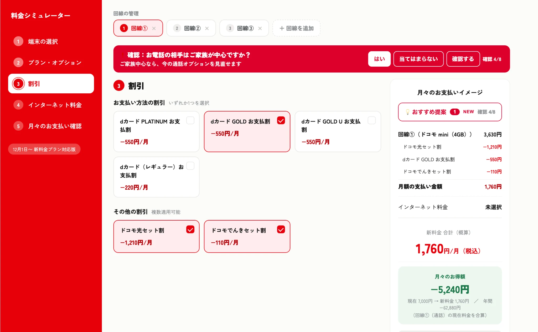
Task: Click the −1,210円 value for ドコモ光セット割 in summary
Action: [x=492, y=147]
